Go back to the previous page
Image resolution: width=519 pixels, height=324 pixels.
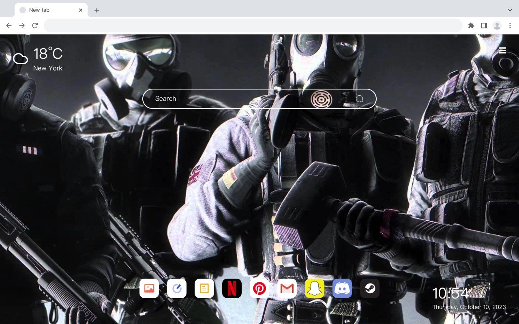9,26
